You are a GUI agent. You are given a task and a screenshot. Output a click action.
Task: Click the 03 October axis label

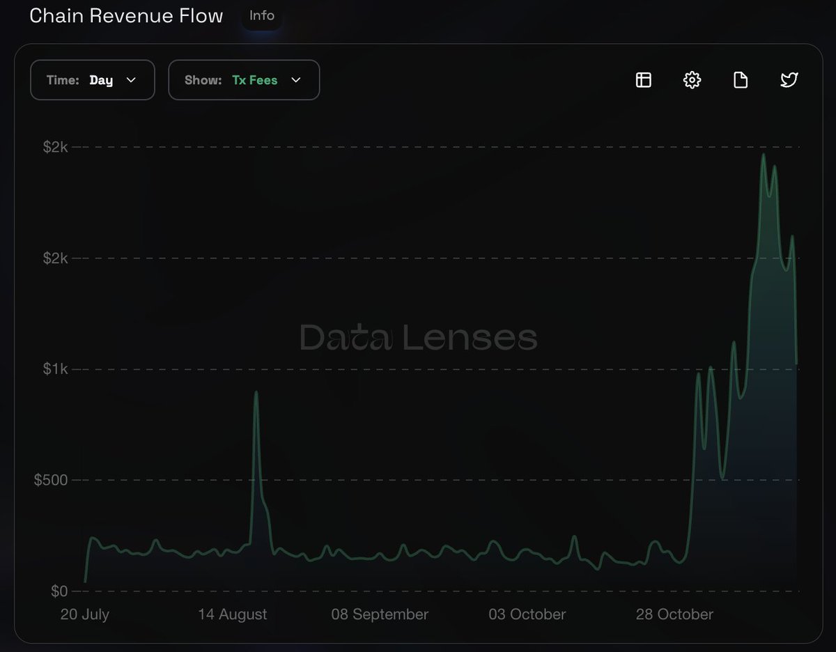(527, 614)
